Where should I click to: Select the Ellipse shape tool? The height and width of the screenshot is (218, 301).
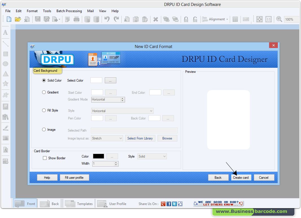coord(5,64)
